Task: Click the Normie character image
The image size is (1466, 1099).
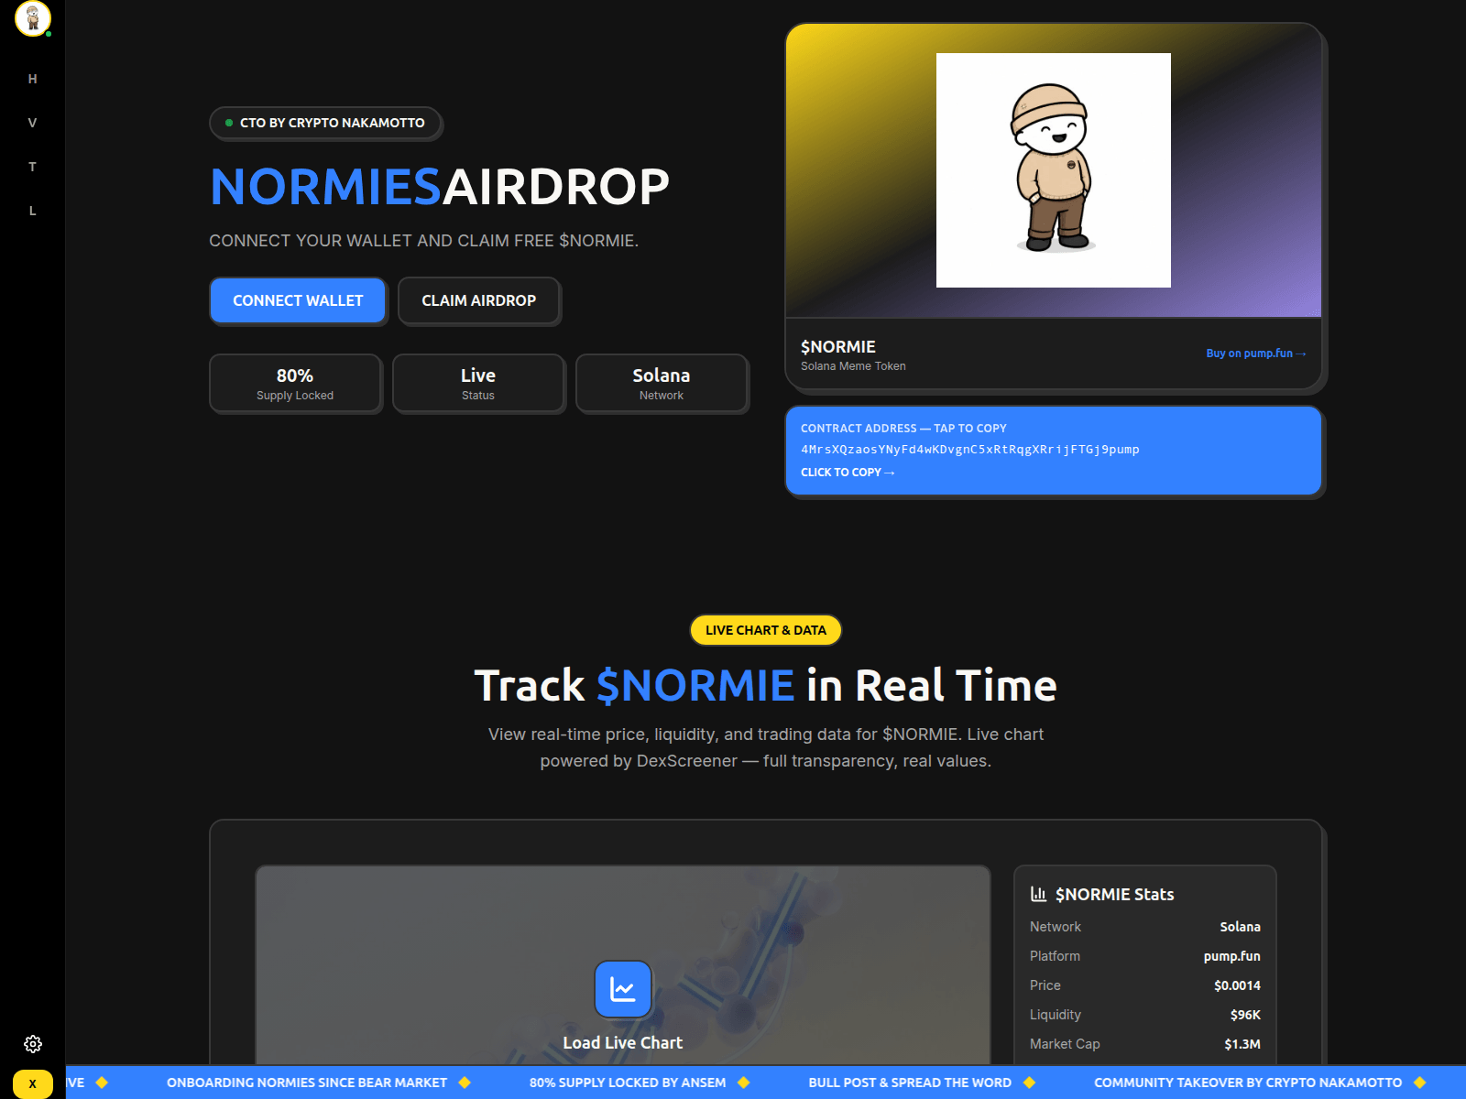Action: [x=1054, y=170]
